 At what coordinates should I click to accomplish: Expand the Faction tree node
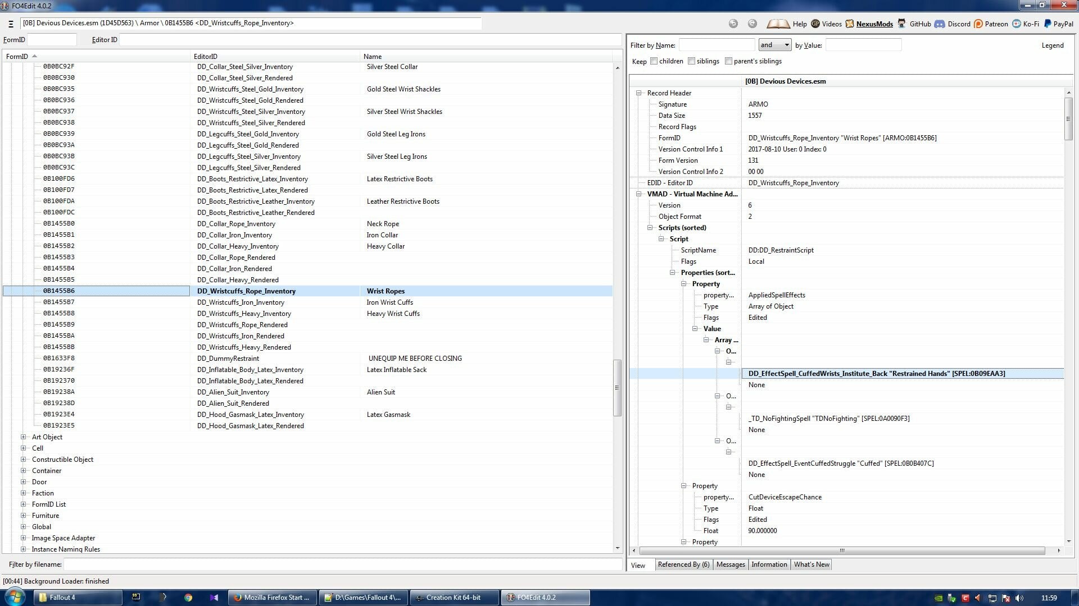[23, 493]
